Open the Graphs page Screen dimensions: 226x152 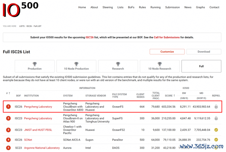click(x=200, y=7)
